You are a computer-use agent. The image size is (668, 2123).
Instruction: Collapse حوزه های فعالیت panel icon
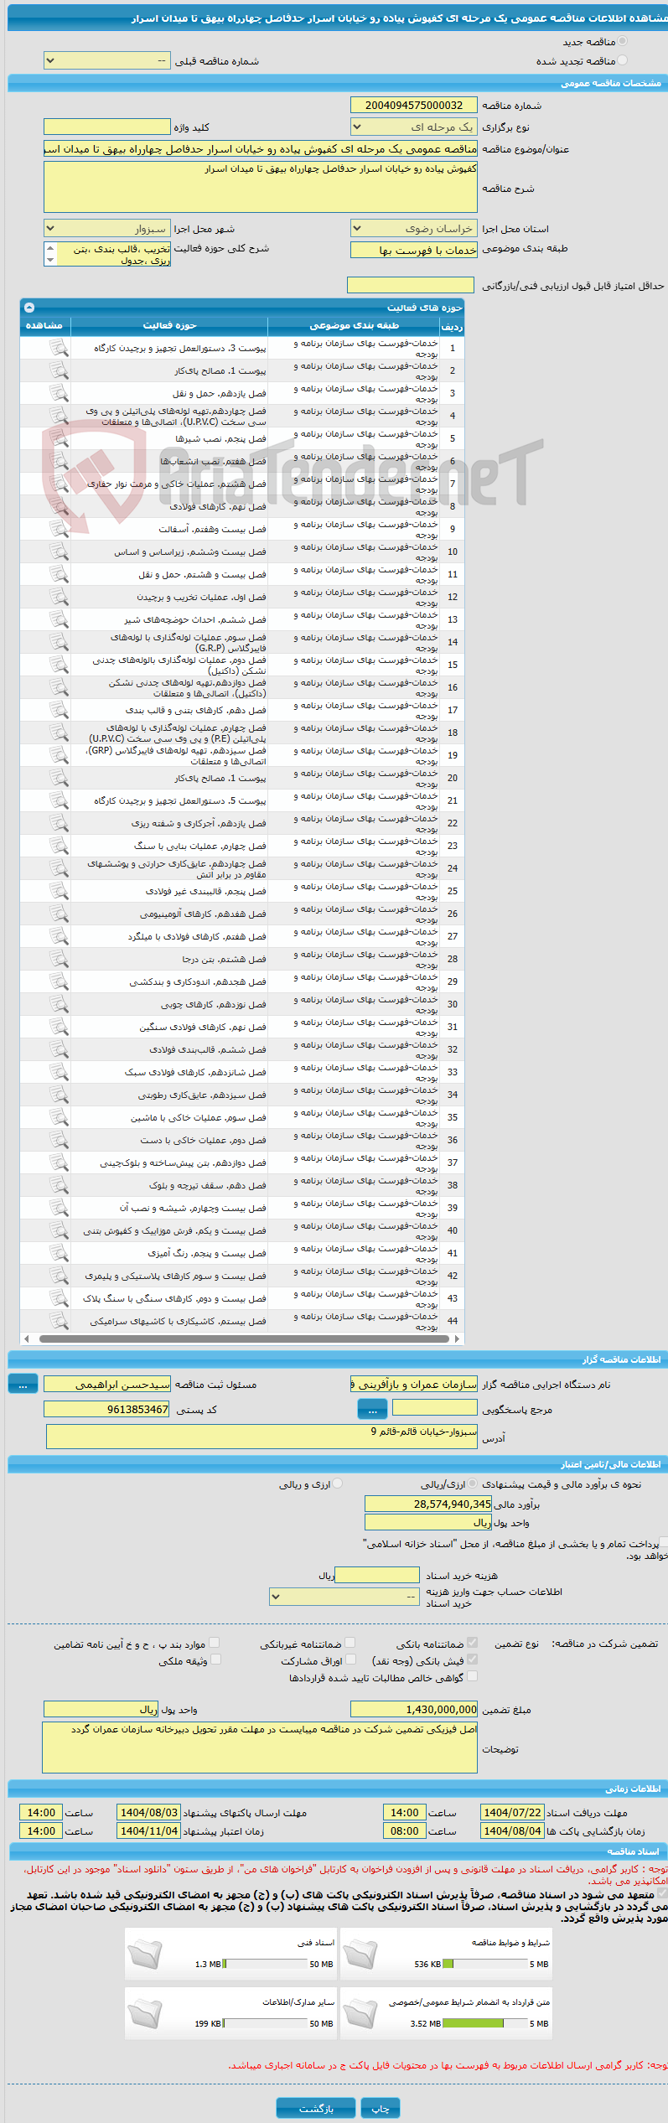tap(29, 308)
